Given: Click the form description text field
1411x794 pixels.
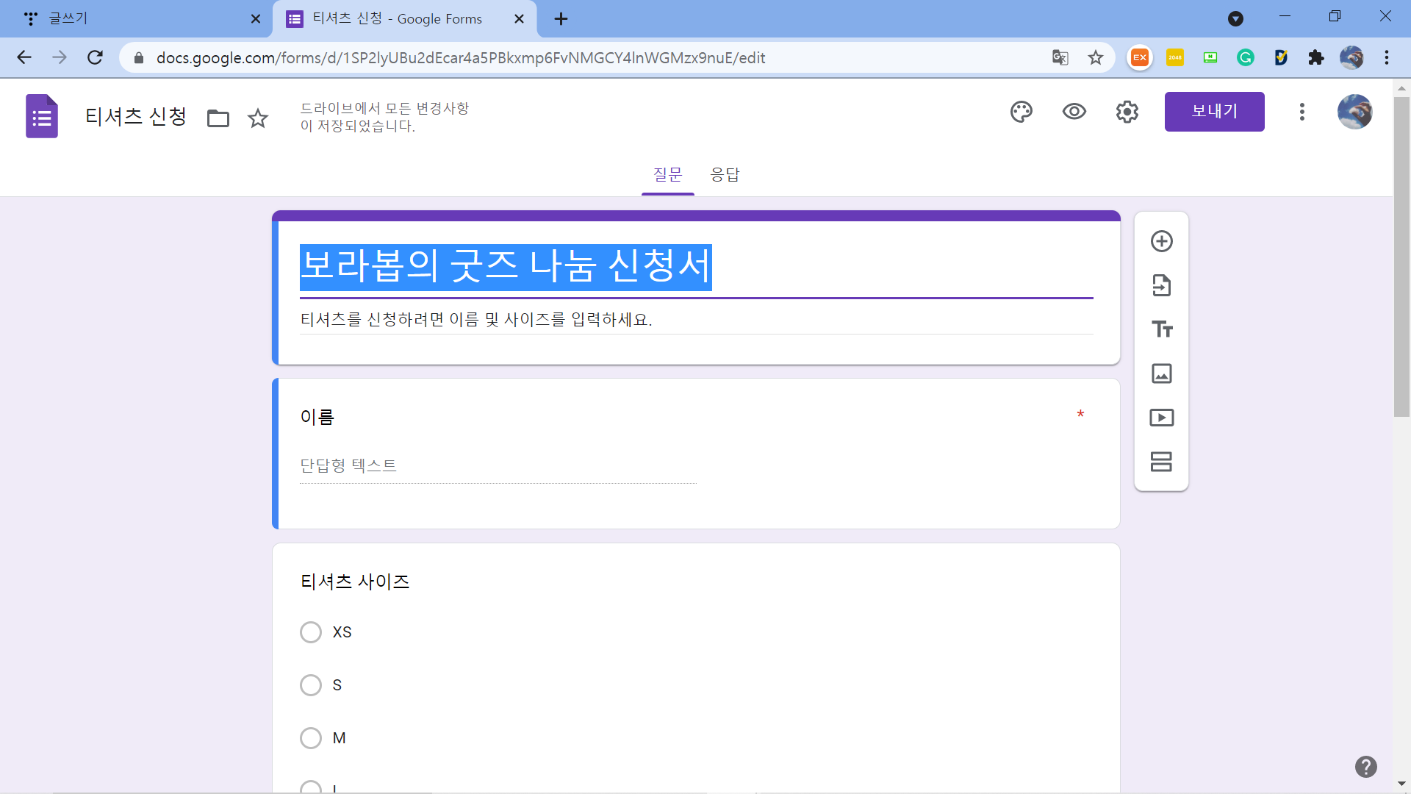Looking at the screenshot, I should (x=695, y=320).
